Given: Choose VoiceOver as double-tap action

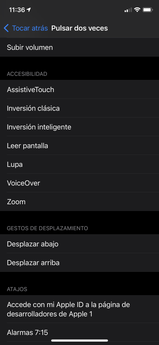Looking at the screenshot, I should coord(79,183).
